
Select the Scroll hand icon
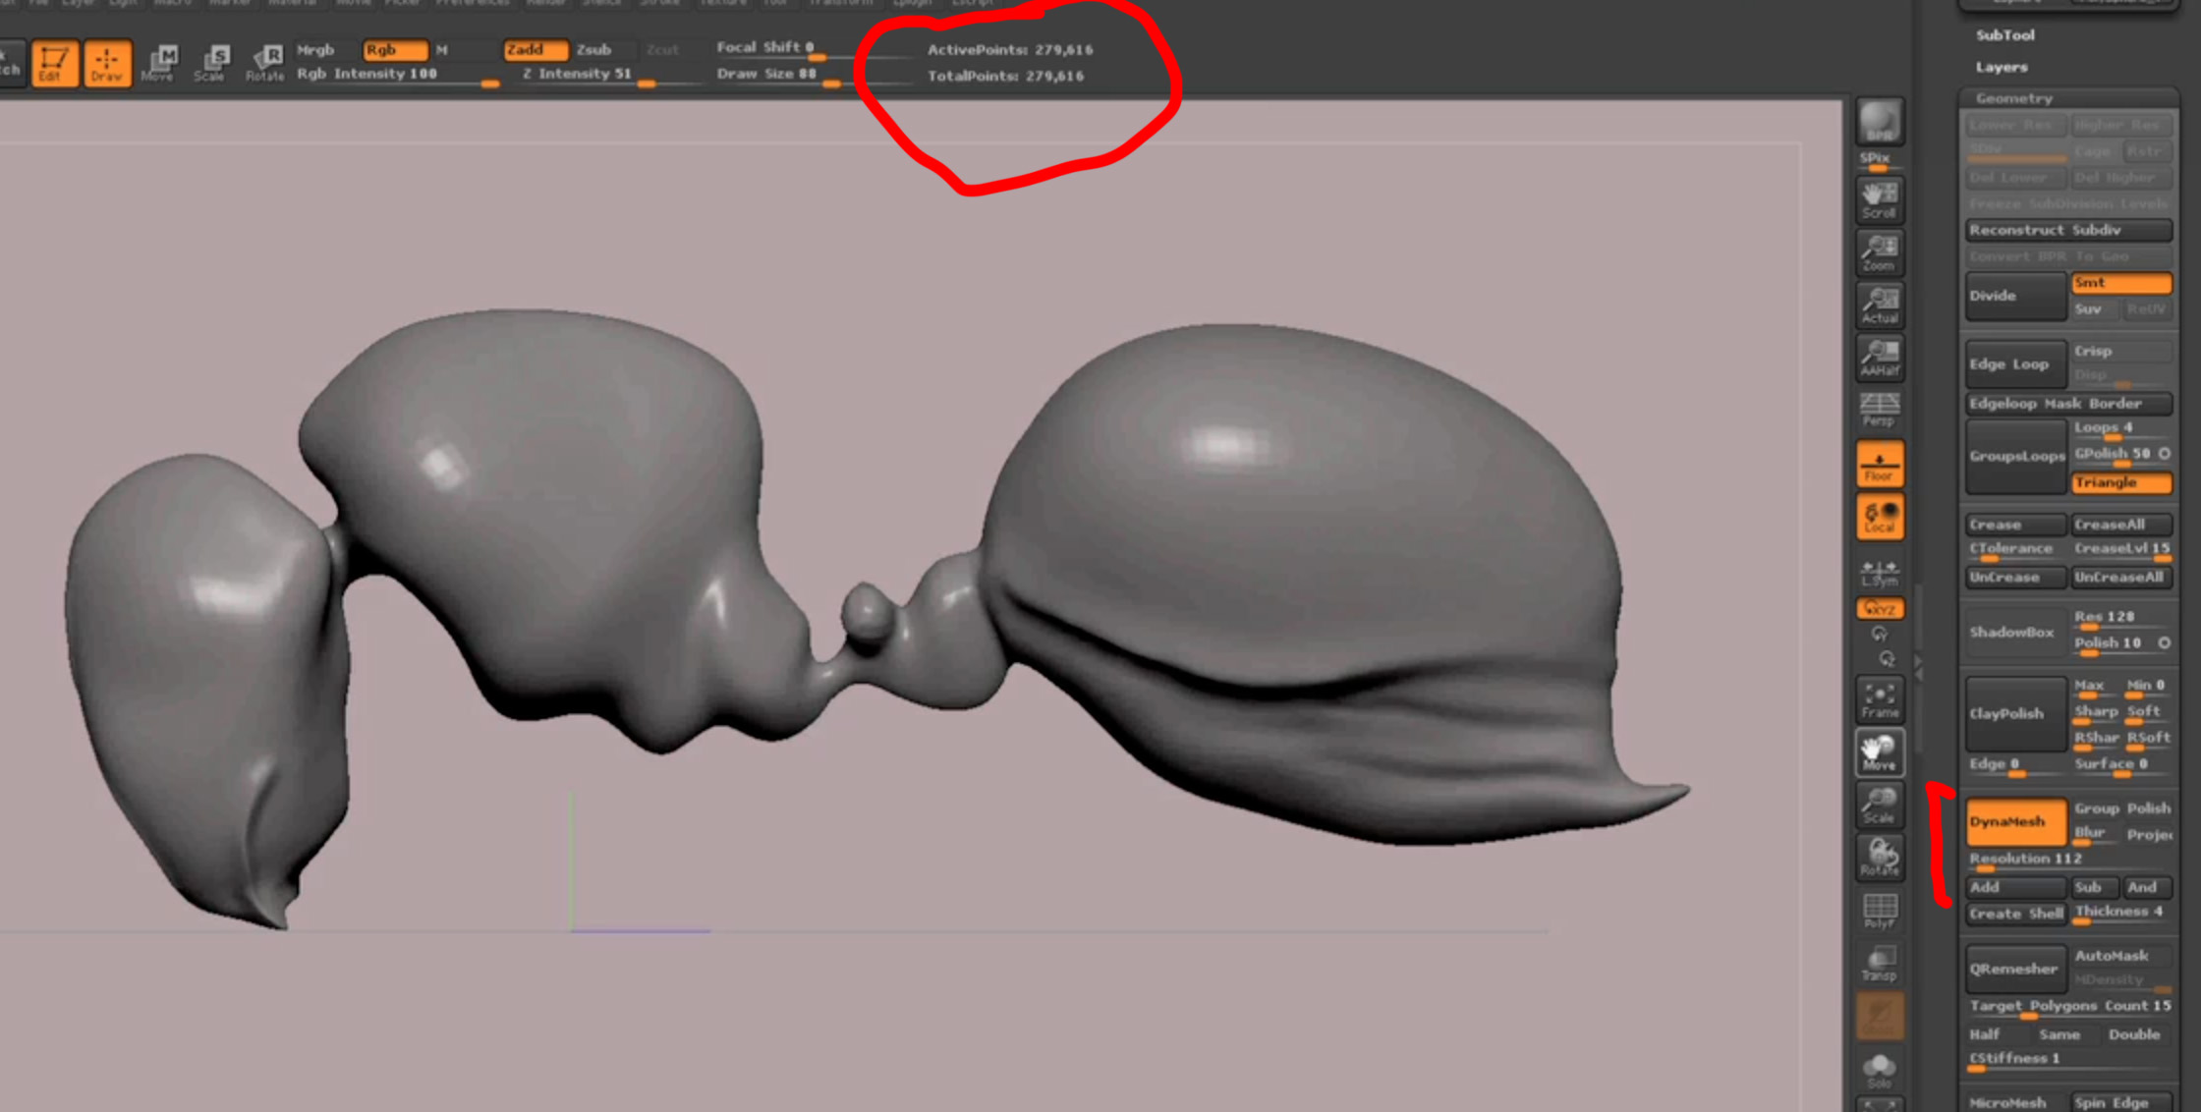tap(1879, 200)
